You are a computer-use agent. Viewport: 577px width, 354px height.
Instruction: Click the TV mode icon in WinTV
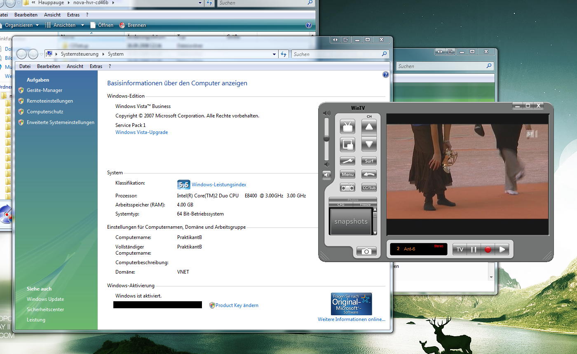click(x=347, y=127)
